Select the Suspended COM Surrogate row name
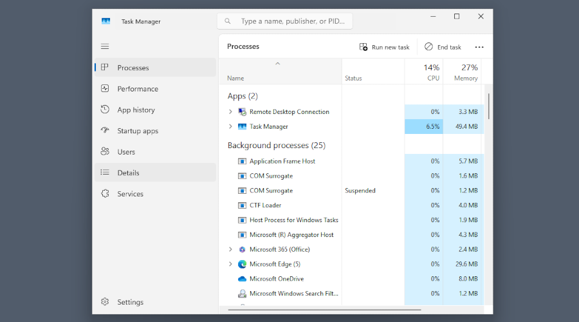The width and height of the screenshot is (579, 322). (271, 191)
